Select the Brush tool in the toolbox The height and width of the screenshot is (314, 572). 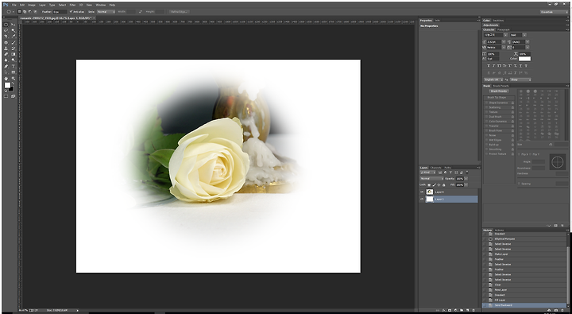point(14,42)
